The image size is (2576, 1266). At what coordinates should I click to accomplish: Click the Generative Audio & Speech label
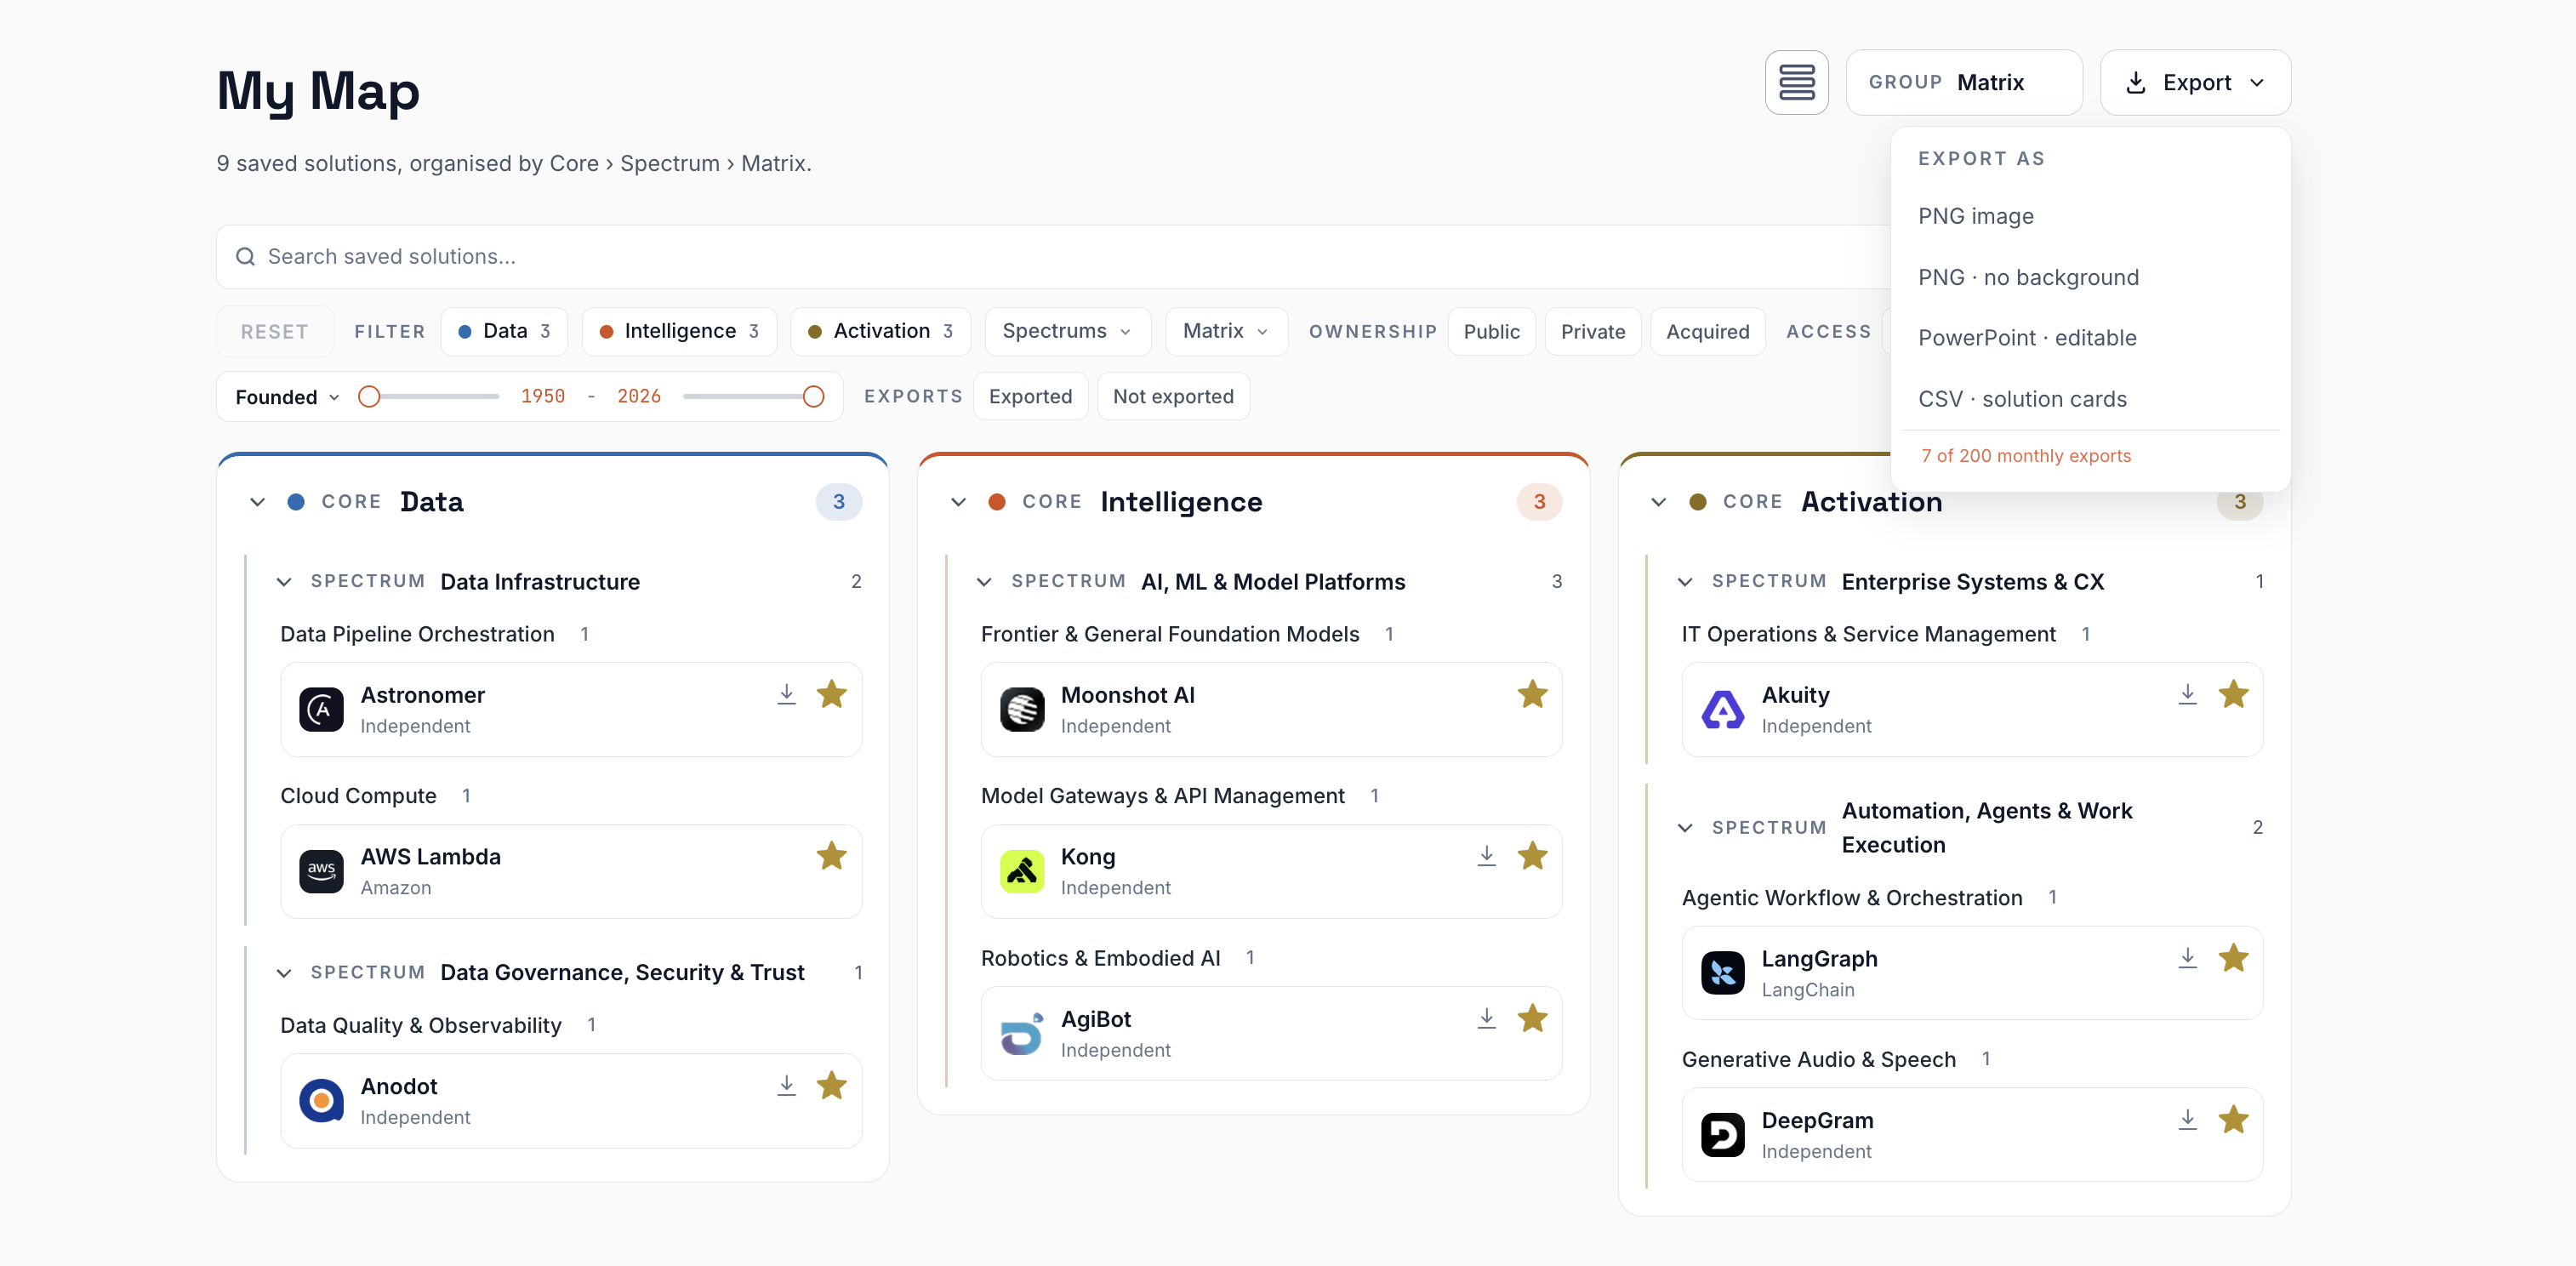click(1818, 1059)
